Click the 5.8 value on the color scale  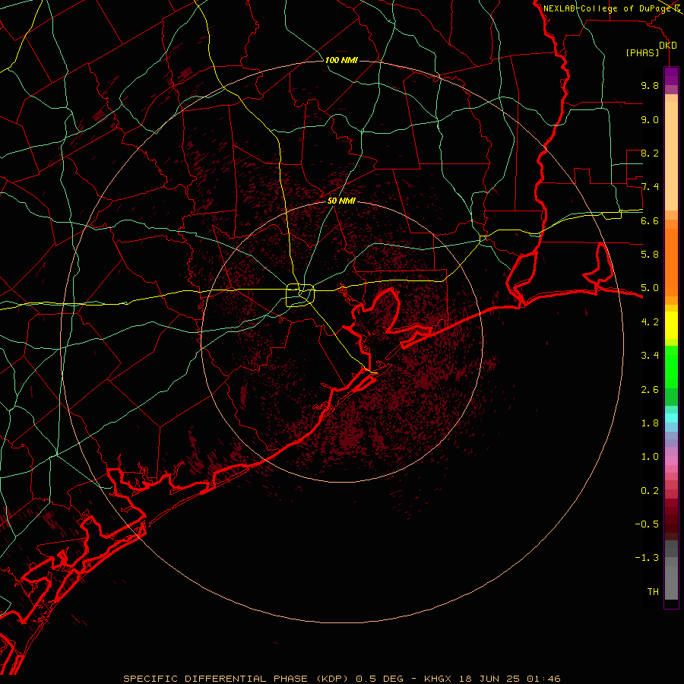point(650,255)
